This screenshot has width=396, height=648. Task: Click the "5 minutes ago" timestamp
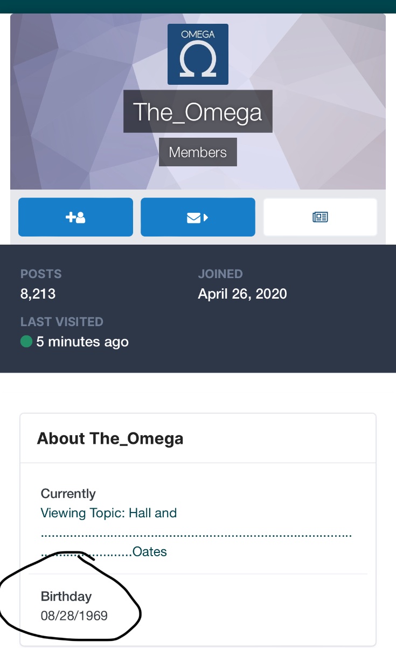pos(82,342)
